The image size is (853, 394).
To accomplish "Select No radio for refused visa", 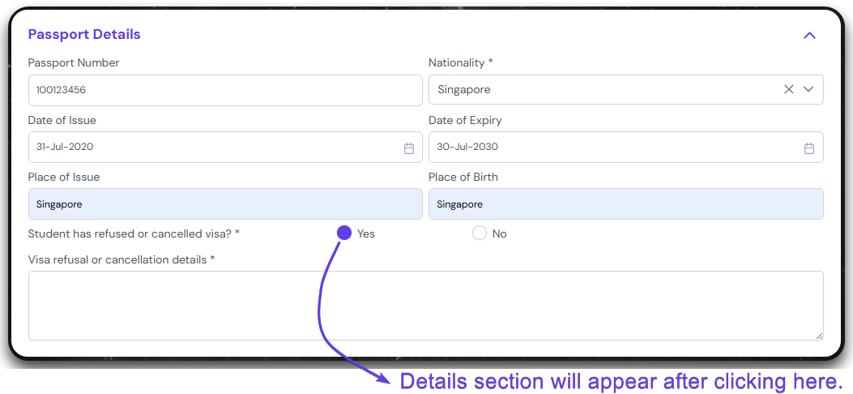I will (480, 233).
